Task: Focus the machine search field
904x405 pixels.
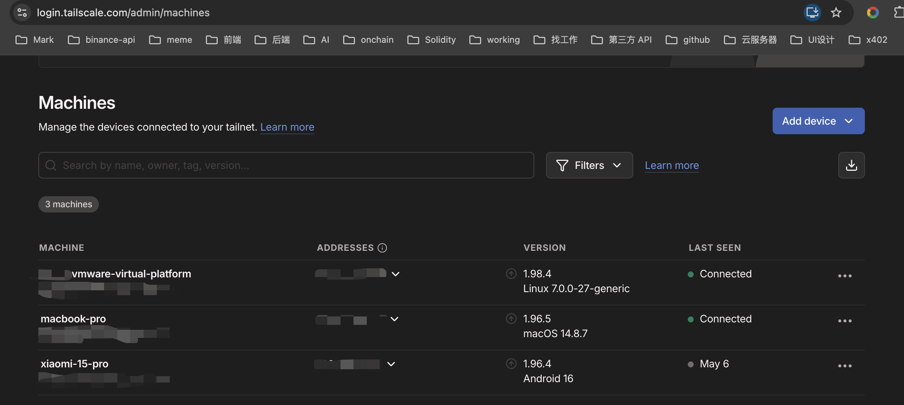Action: click(286, 165)
